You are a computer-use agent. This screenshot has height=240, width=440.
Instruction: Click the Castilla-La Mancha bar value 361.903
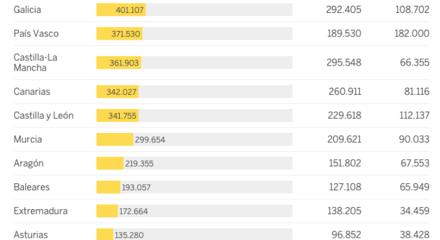pyautogui.click(x=124, y=63)
